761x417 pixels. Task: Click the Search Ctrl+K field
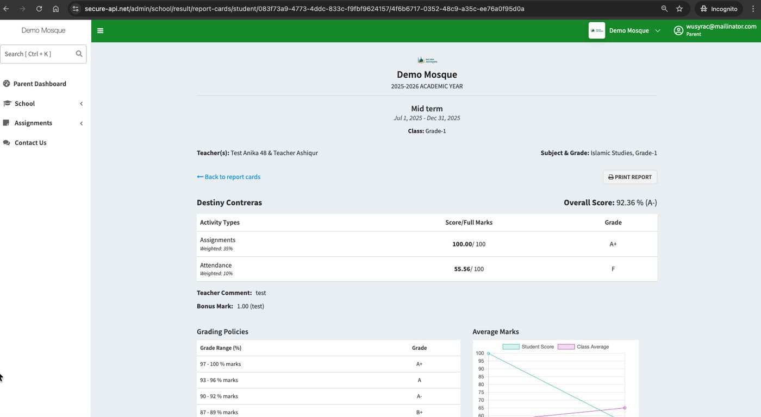tap(43, 54)
